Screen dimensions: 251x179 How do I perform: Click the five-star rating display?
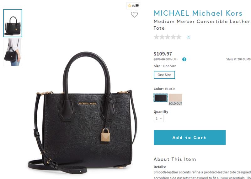click(x=168, y=37)
